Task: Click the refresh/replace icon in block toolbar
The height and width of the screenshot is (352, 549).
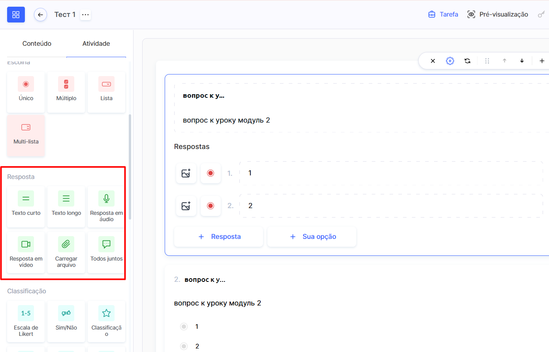Action: (467, 61)
